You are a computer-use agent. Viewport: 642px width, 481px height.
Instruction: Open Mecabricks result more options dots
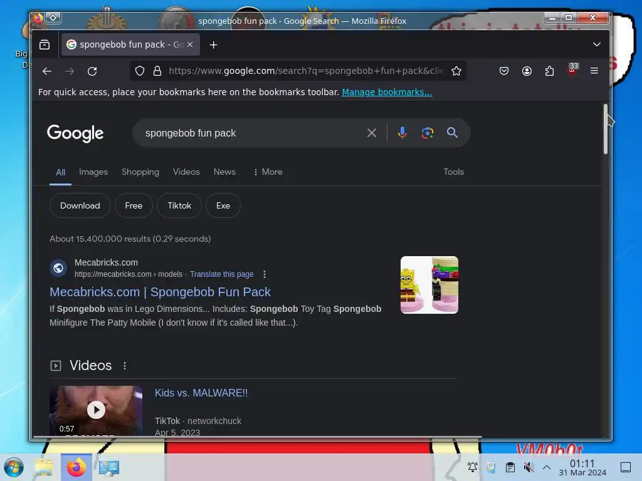[265, 274]
